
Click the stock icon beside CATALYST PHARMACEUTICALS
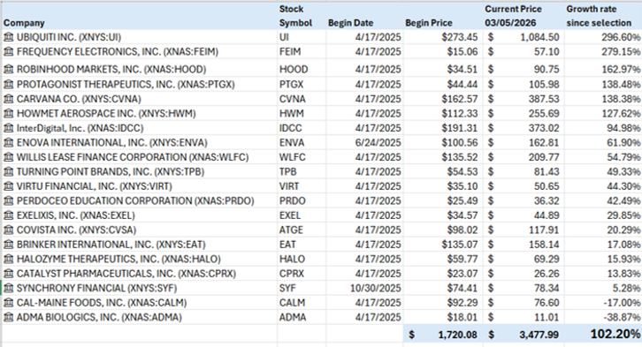[x=8, y=274]
